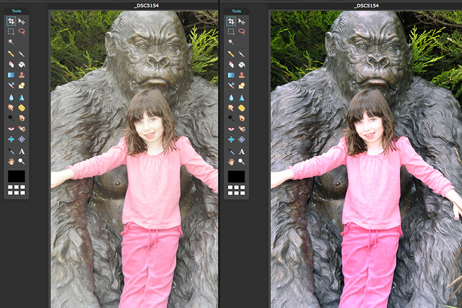
Task: Click the six-square grid in right palette
Action: tap(237, 190)
